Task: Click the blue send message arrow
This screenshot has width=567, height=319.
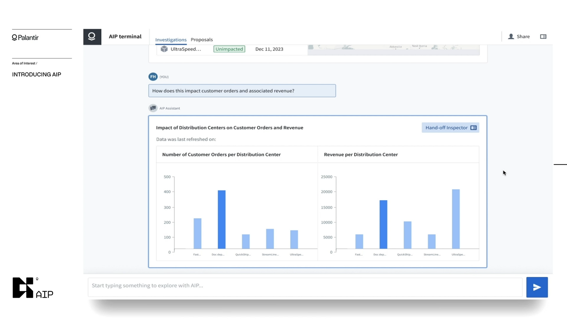Action: point(537,287)
